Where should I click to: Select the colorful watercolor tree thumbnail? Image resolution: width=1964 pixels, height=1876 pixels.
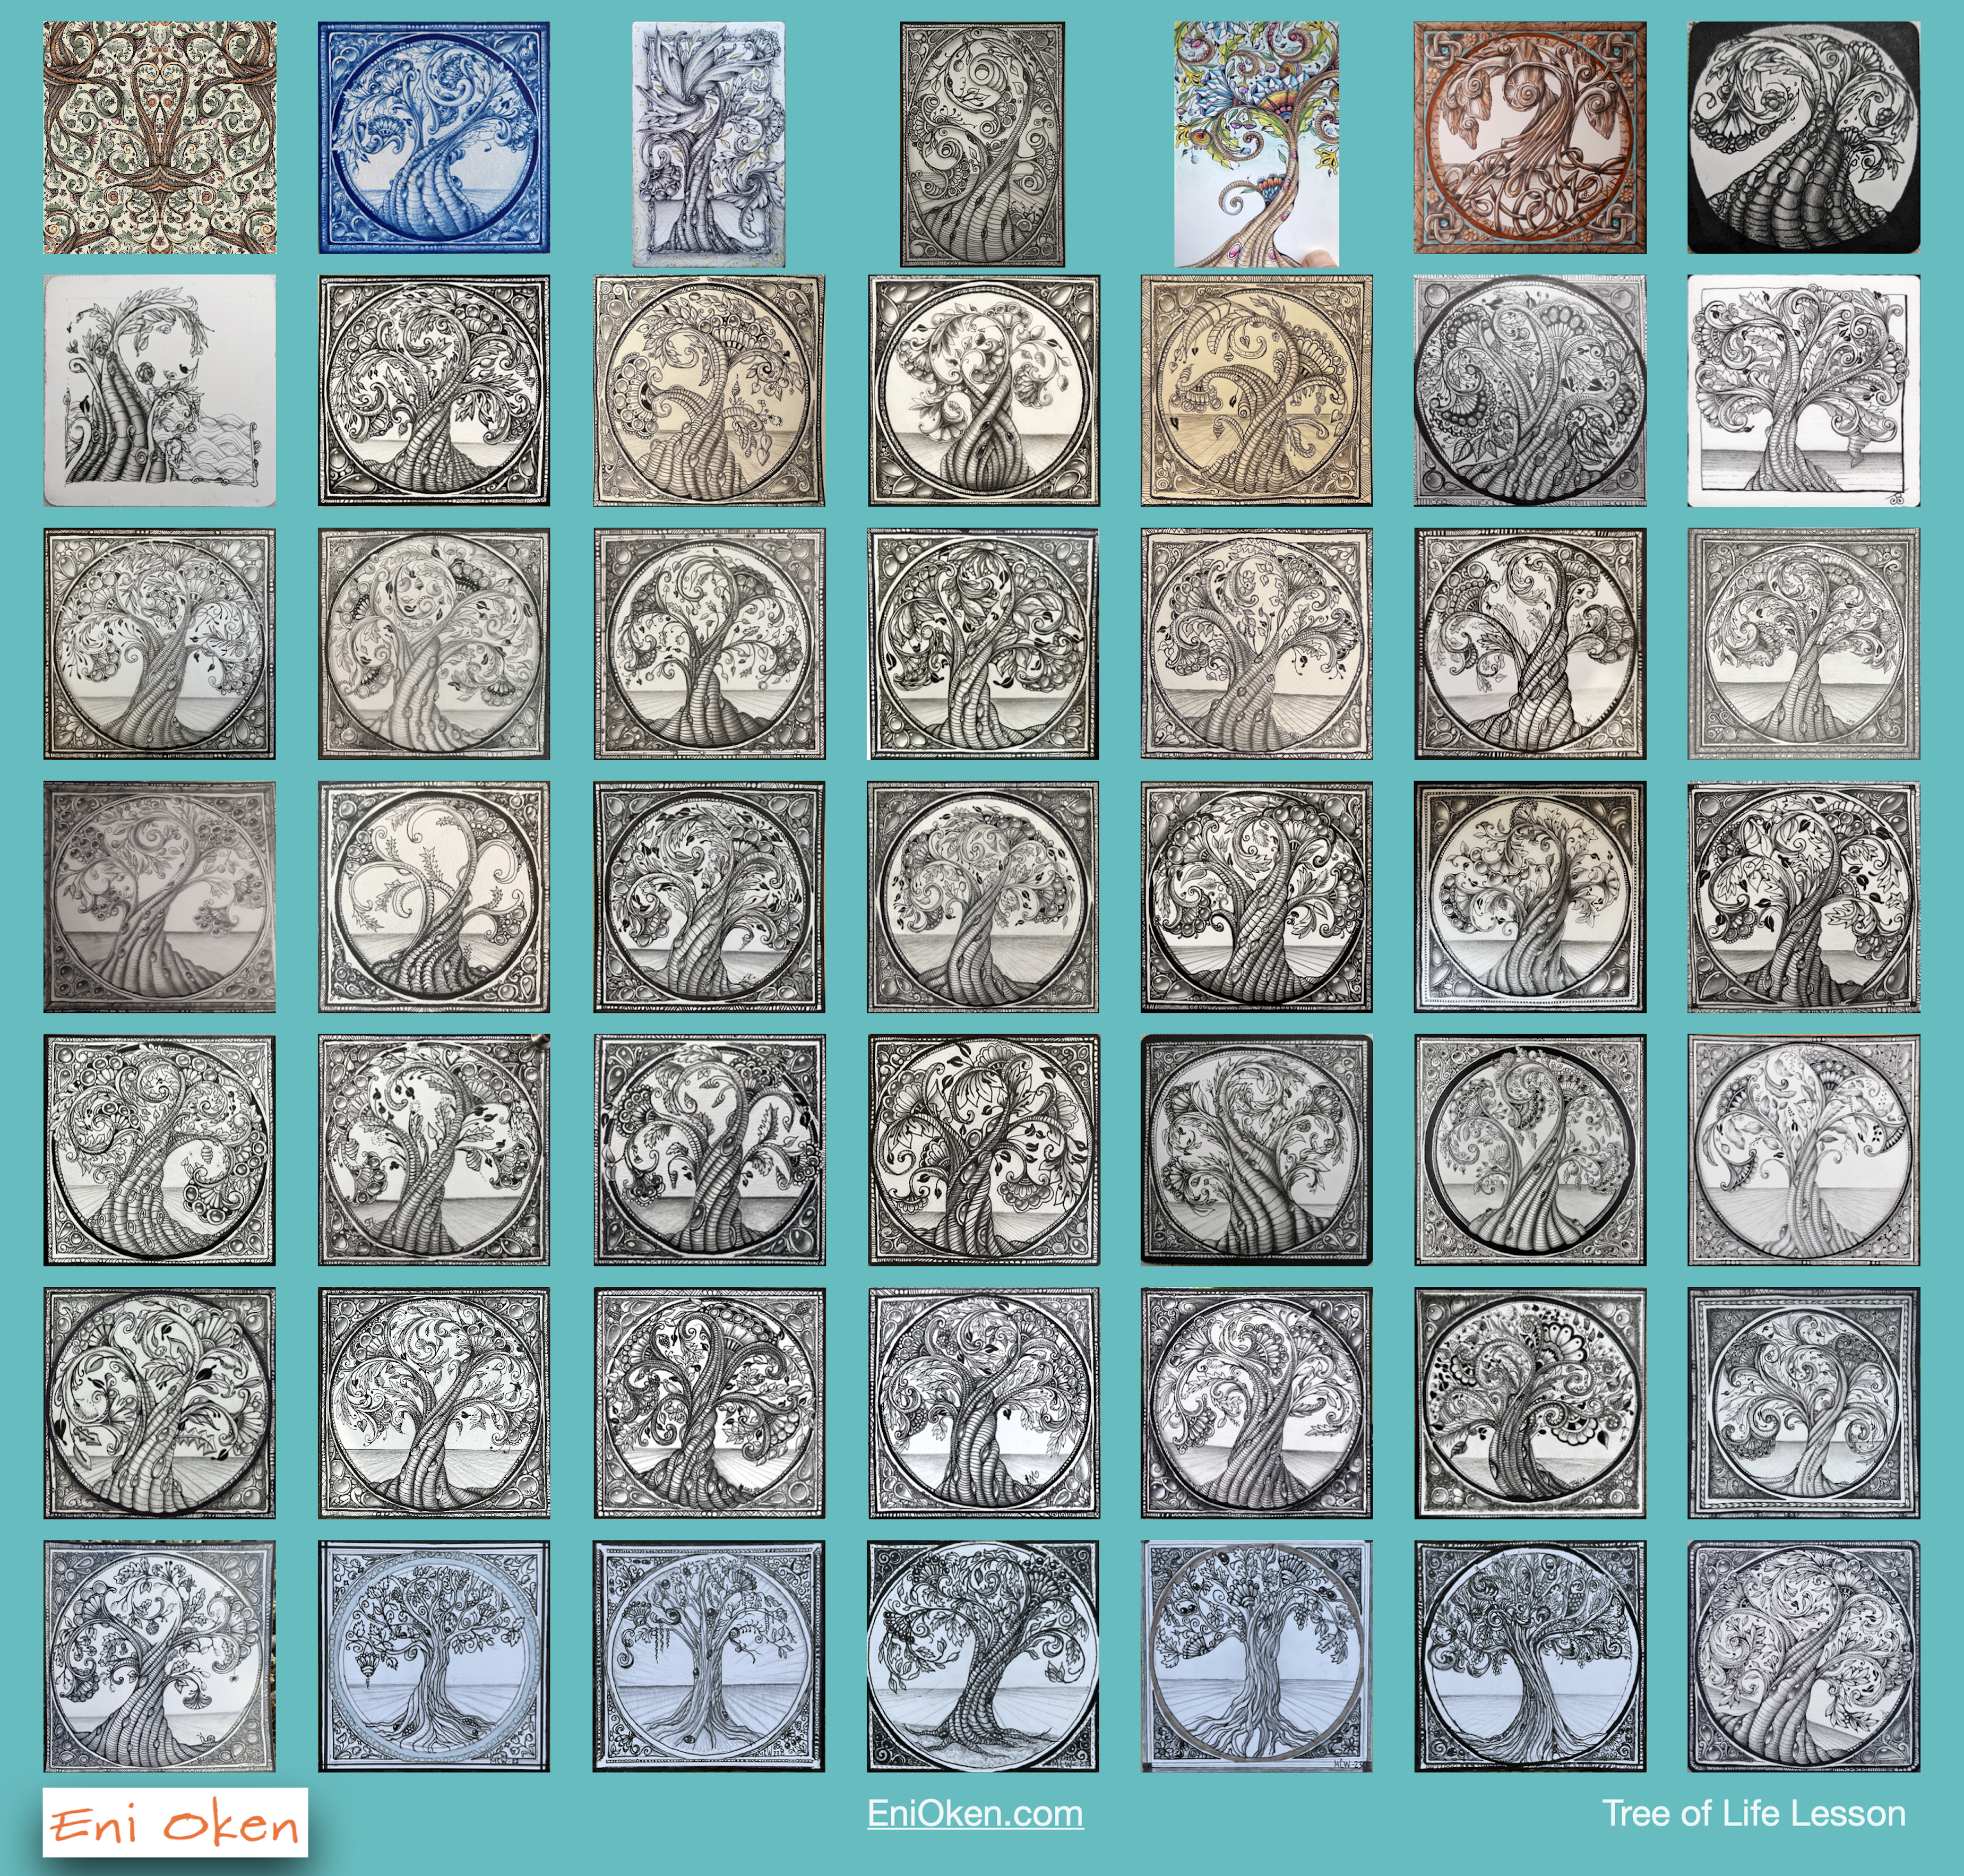tap(1256, 144)
